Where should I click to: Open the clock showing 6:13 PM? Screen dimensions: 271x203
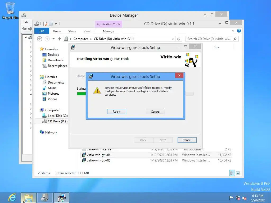(258, 198)
